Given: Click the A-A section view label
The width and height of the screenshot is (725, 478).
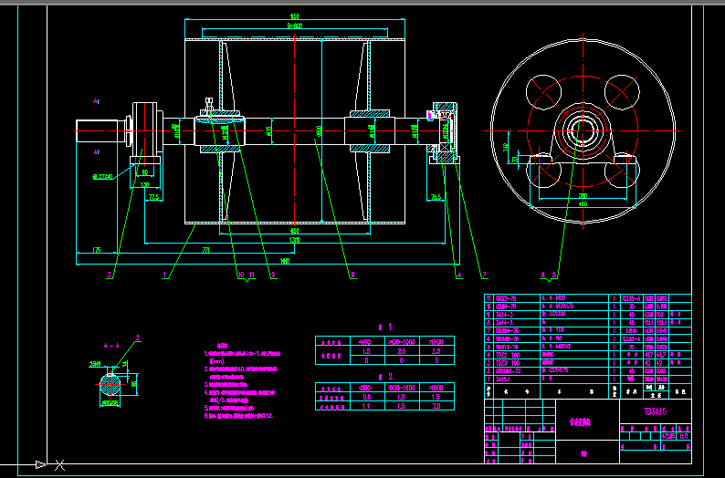Looking at the screenshot, I should tap(113, 347).
